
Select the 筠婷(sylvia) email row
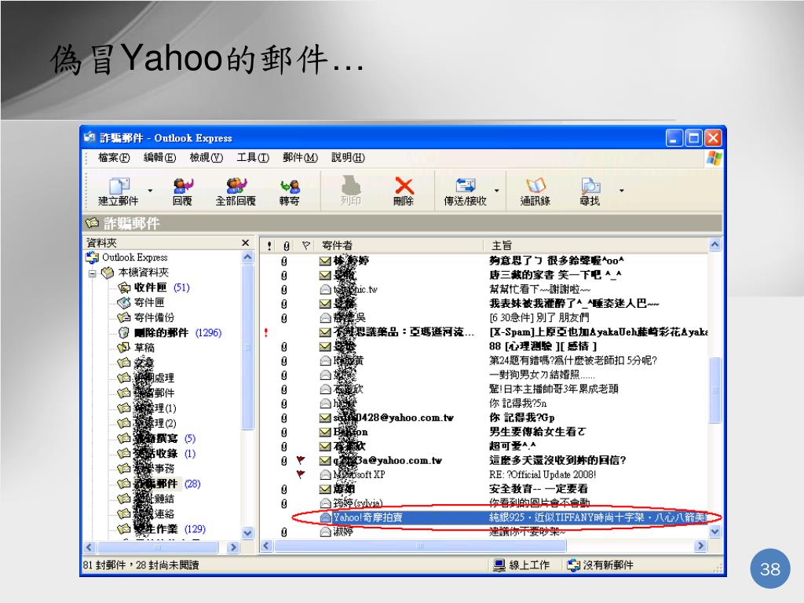click(484, 503)
